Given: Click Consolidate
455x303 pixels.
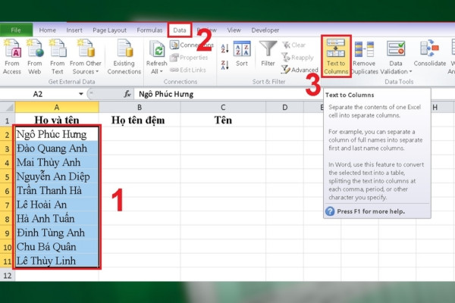Looking at the screenshot, I should [430, 54].
